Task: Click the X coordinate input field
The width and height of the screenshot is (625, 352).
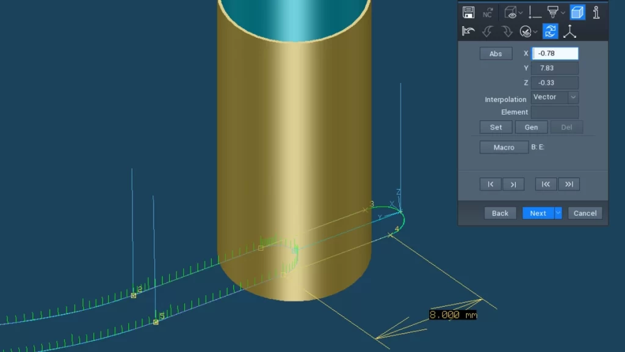Action: (555, 53)
